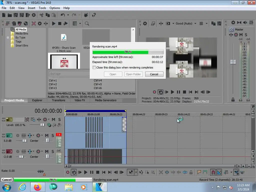Click Get Media from the Web globe icon

click(x=26, y=23)
